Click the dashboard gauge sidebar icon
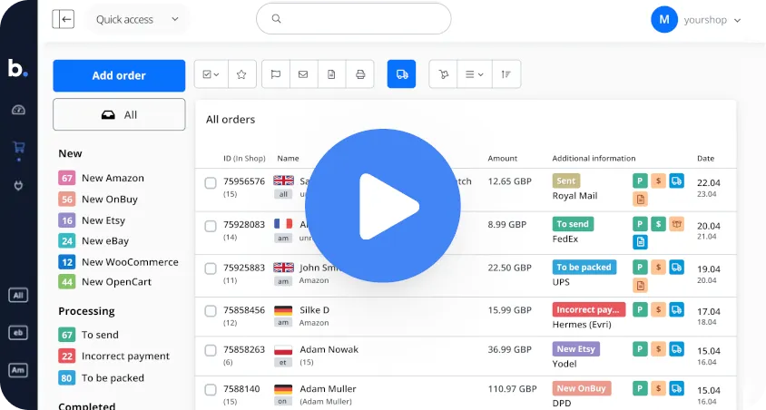766x410 pixels. tap(18, 110)
